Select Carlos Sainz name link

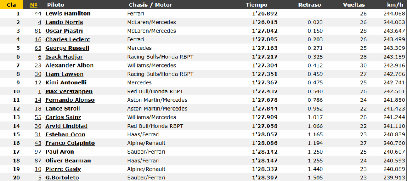(63, 117)
